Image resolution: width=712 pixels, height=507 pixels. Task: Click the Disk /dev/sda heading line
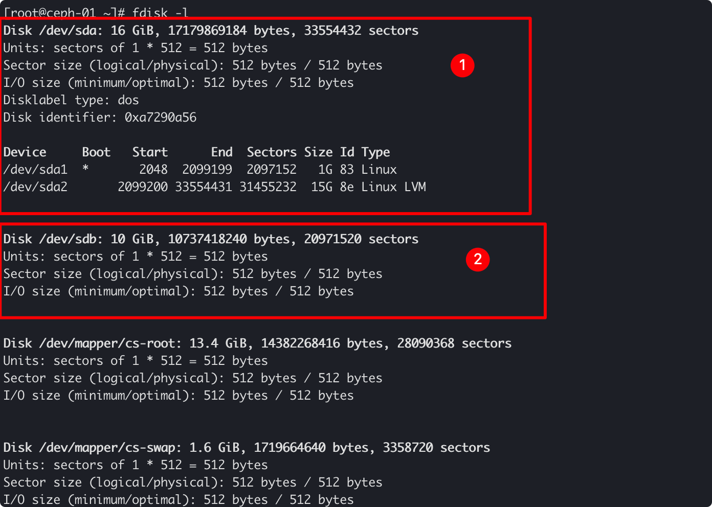point(211,31)
